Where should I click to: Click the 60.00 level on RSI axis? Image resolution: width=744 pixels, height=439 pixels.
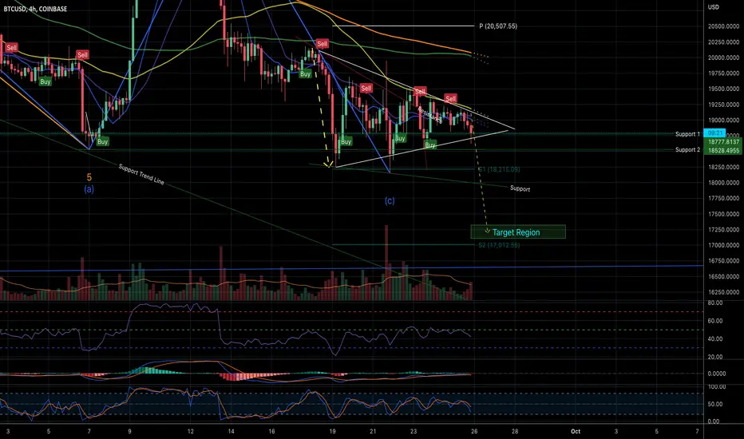715,321
